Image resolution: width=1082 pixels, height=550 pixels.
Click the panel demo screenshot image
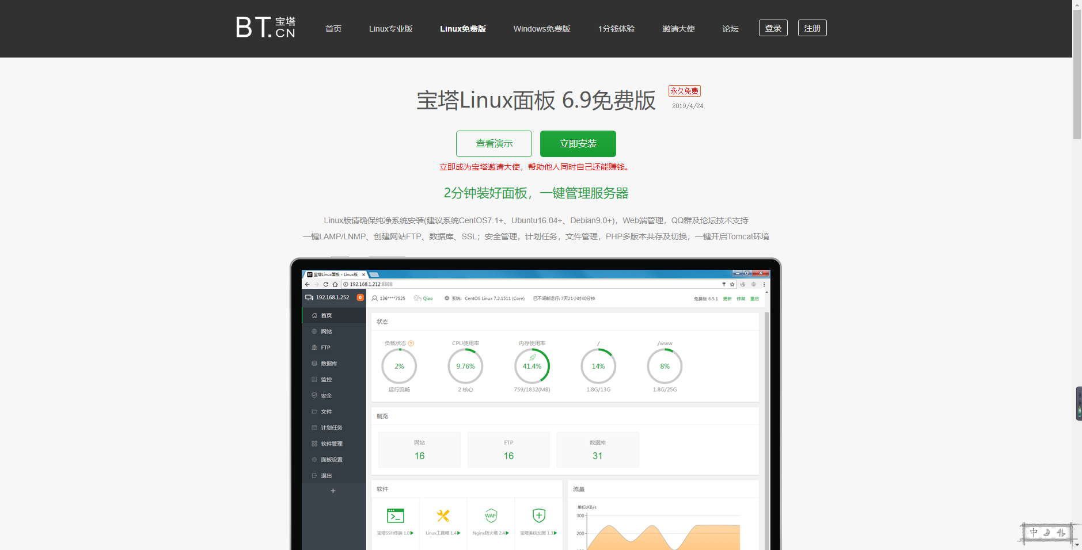coord(536,404)
